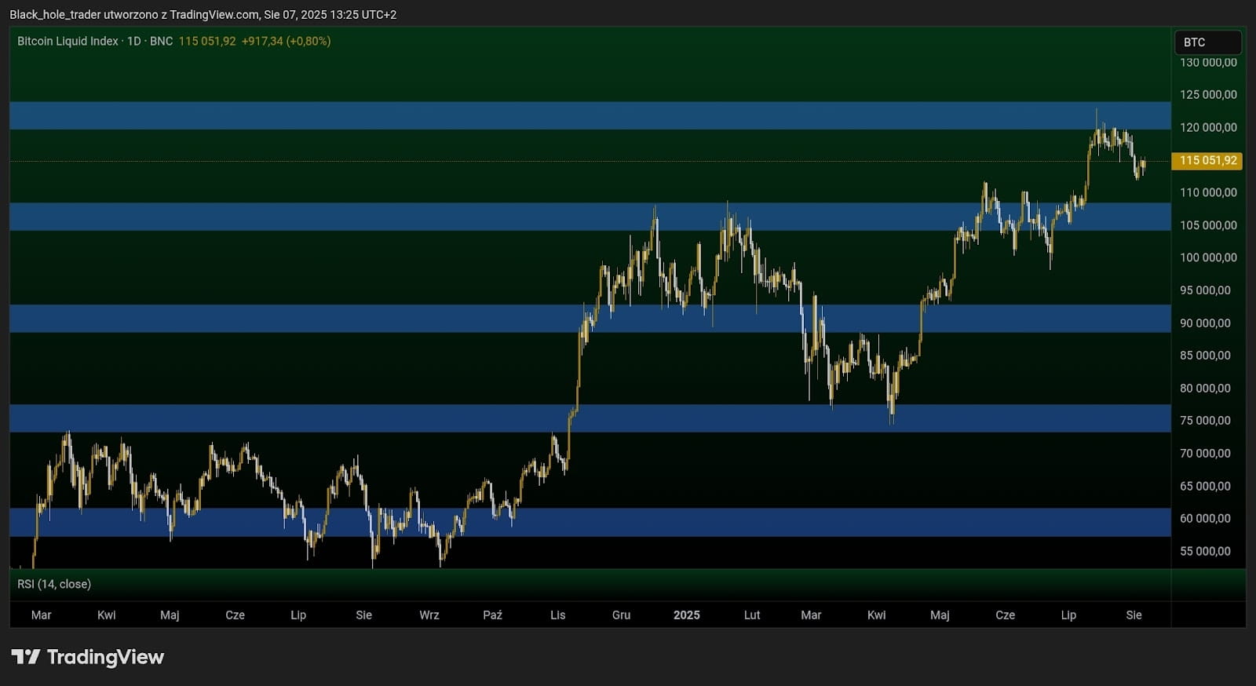Click the 55 000,00 price axis label
The height and width of the screenshot is (686, 1256).
(x=1205, y=552)
